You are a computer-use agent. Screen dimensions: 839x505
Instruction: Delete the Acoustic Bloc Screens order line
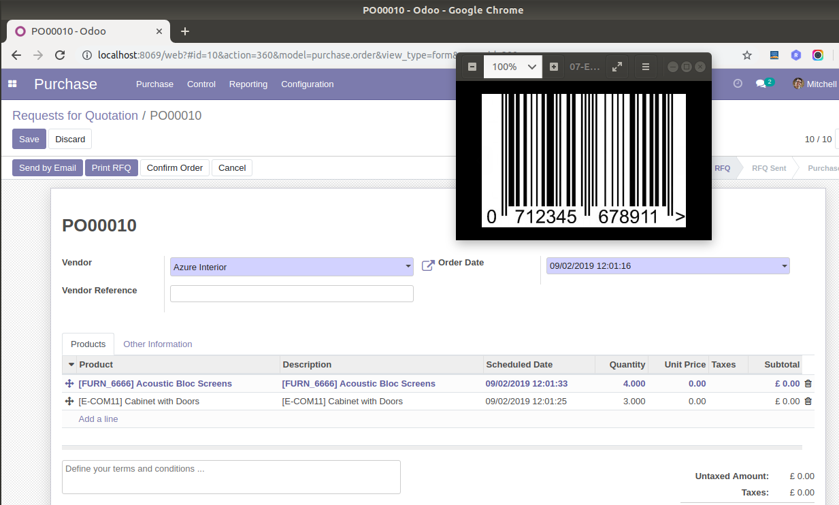(808, 384)
